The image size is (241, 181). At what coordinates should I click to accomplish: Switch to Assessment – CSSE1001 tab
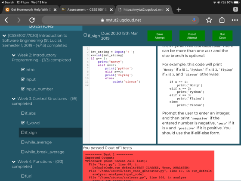(85, 9)
